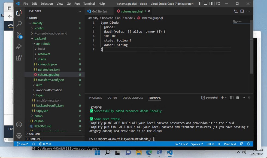Image resolution: width=267 pixels, height=158 pixels.
Task: Open Explorer views and more actions menu
Action: click(x=79, y=11)
